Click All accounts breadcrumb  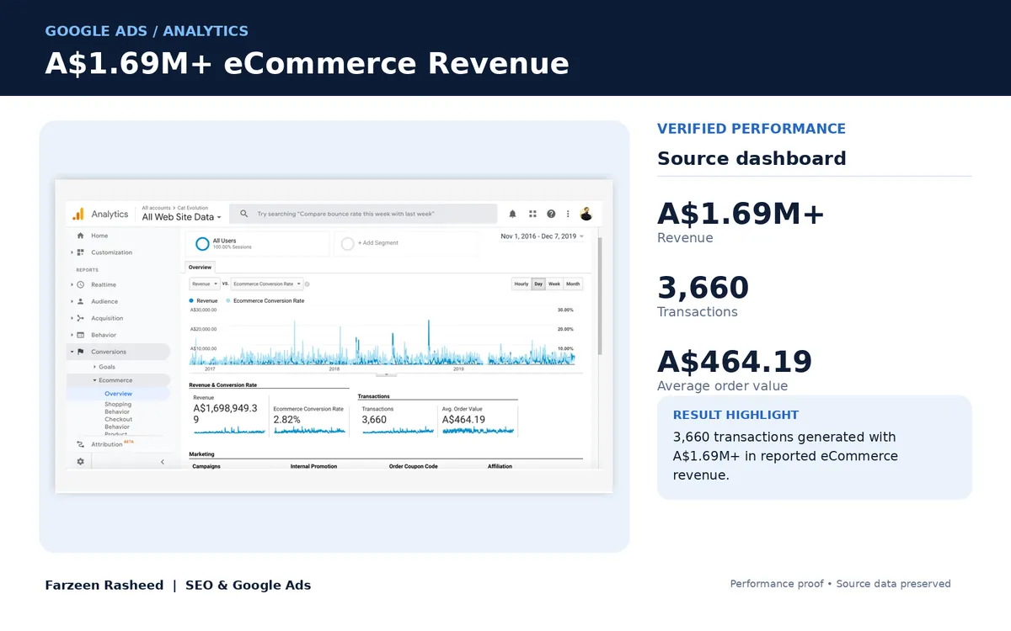pos(157,207)
